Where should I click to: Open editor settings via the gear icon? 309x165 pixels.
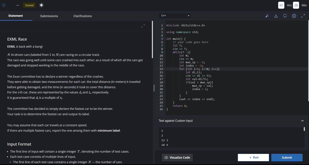(294, 16)
